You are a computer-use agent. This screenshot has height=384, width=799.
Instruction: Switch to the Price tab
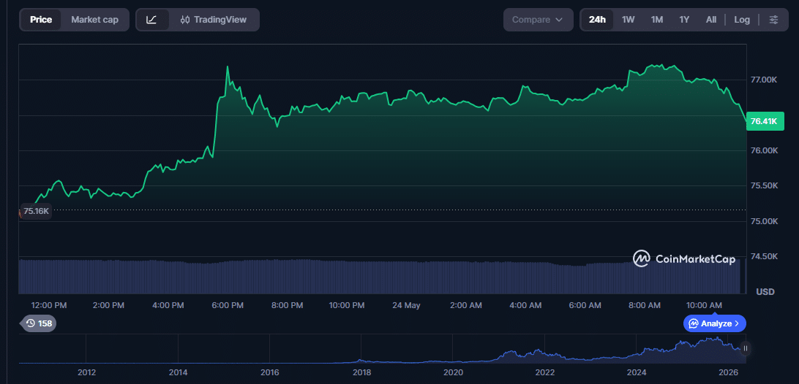pyautogui.click(x=41, y=20)
